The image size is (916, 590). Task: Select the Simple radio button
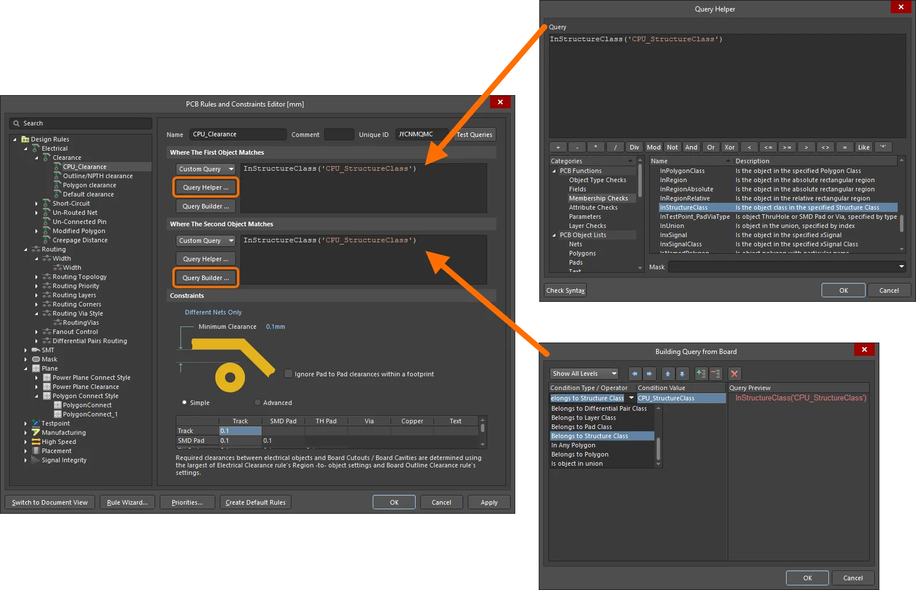[x=184, y=402]
